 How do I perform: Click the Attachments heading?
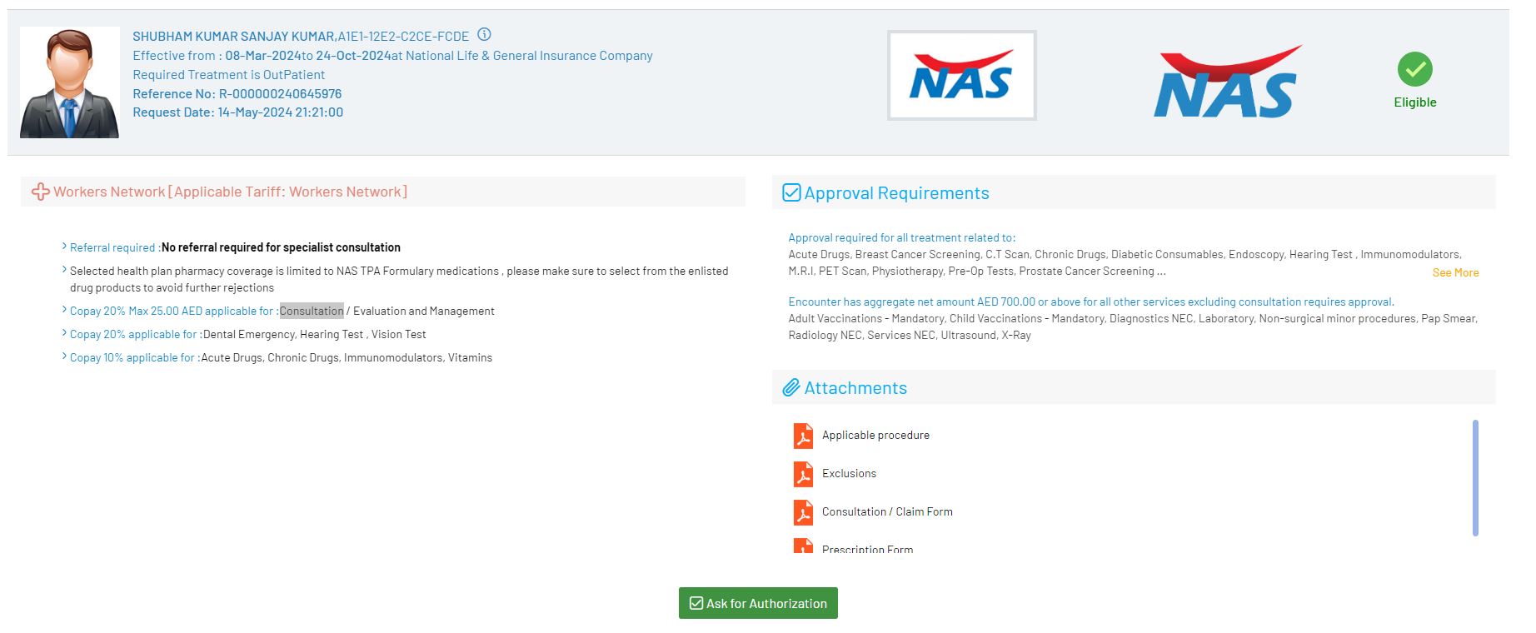[x=855, y=388]
